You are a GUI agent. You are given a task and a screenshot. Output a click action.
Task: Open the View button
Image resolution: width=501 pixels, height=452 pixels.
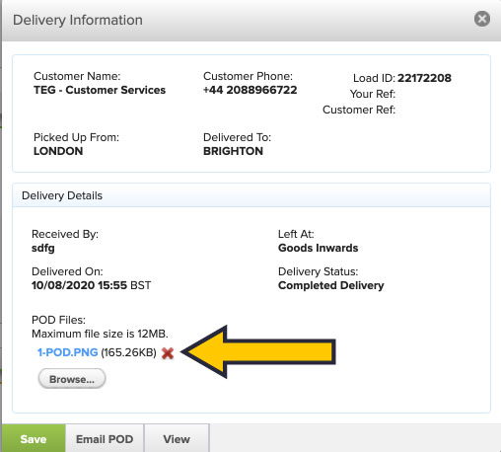177,439
